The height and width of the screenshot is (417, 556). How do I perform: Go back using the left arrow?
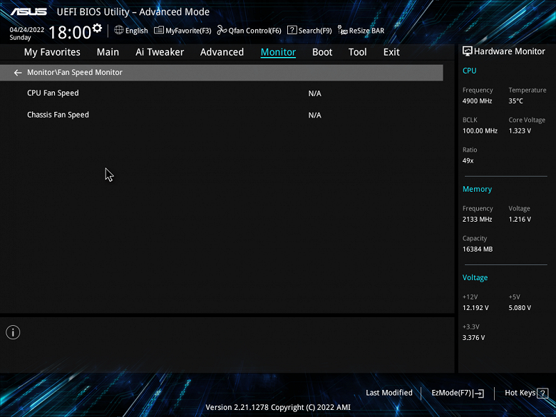(18, 73)
